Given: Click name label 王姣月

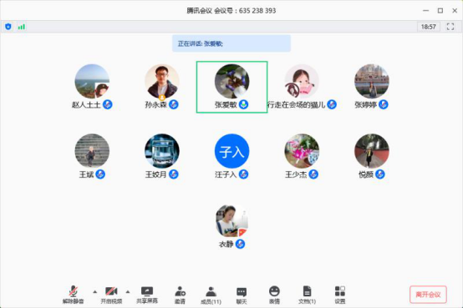Looking at the screenshot, I should tap(156, 174).
